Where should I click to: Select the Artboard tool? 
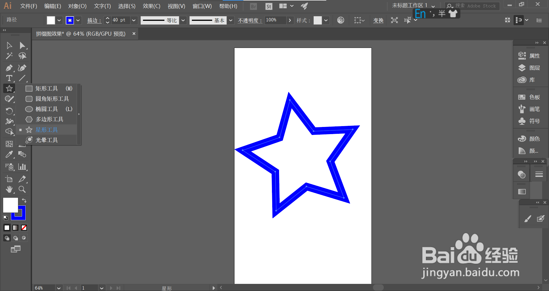coord(9,179)
